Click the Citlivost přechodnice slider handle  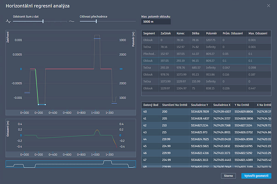coord(96,21)
